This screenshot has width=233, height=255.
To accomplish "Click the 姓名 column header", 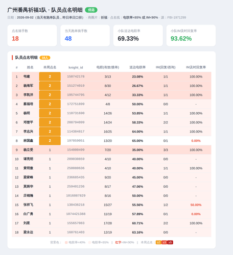I will point(30,67).
